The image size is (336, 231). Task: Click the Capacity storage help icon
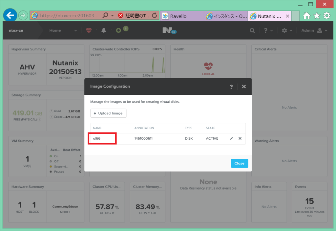tap(51, 117)
